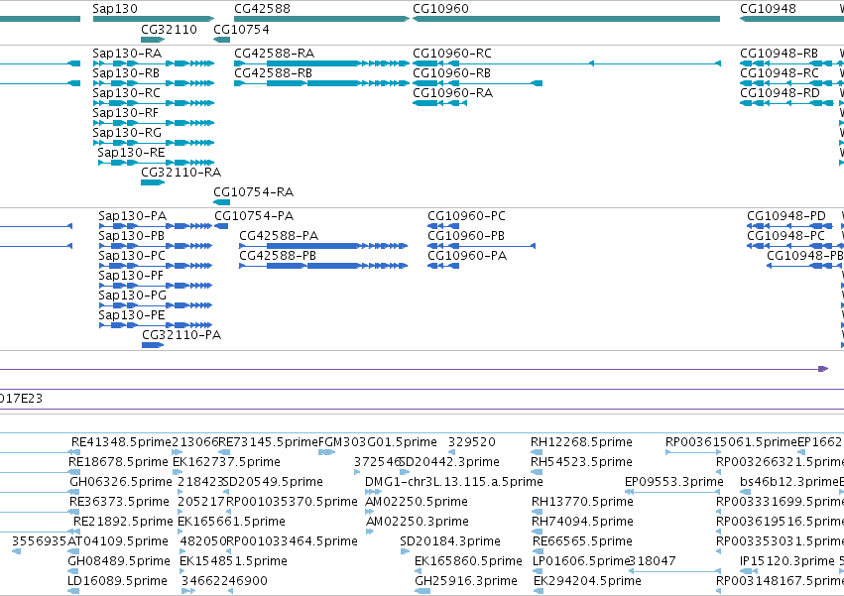844x596 pixels.
Task: Select EST RH54523.5prime
Action: tap(581, 462)
